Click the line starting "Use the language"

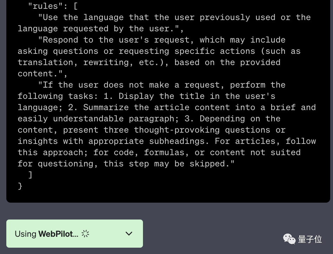tap(174, 17)
